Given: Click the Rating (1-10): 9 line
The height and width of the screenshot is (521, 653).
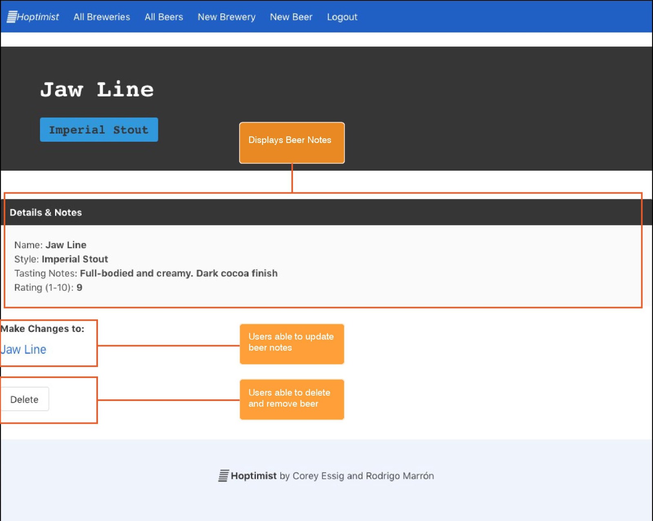Looking at the screenshot, I should 48,287.
